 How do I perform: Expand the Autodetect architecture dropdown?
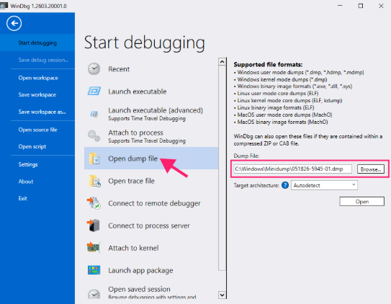(324, 185)
